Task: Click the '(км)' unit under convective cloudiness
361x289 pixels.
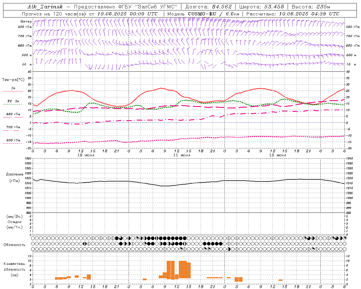Action: (15, 275)
